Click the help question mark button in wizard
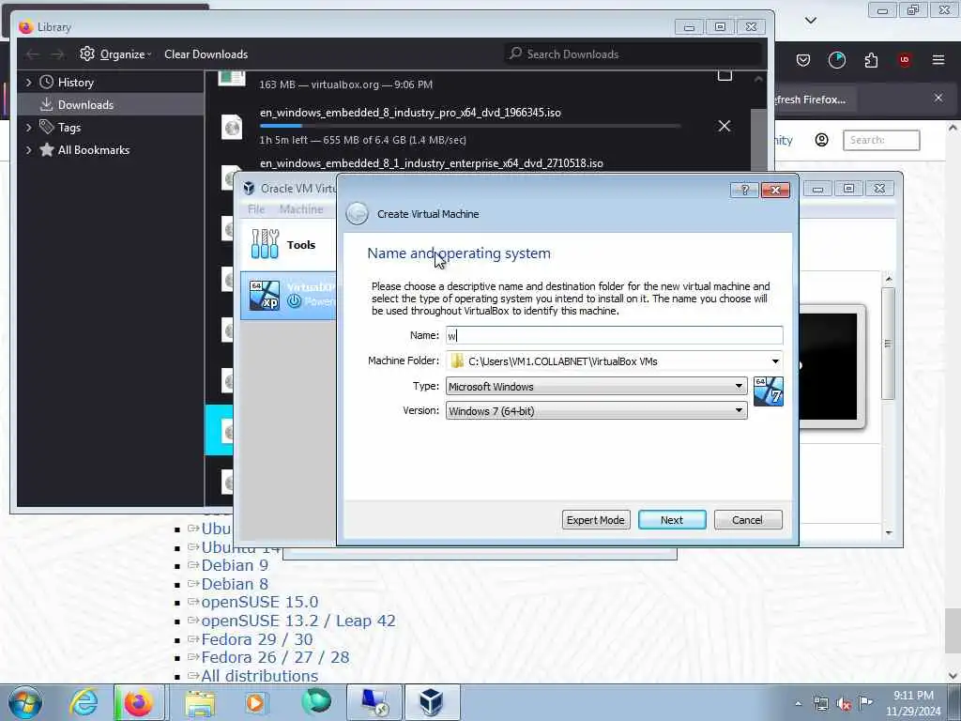Screen dimensions: 961x721 [744, 190]
